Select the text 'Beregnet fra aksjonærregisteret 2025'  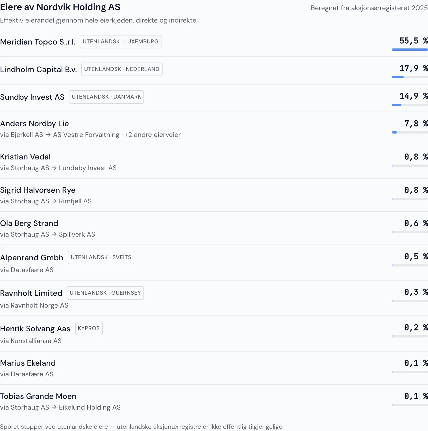[369, 8]
